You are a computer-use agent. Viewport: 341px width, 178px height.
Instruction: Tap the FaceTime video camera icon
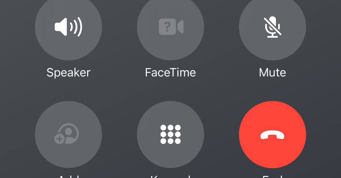171,27
